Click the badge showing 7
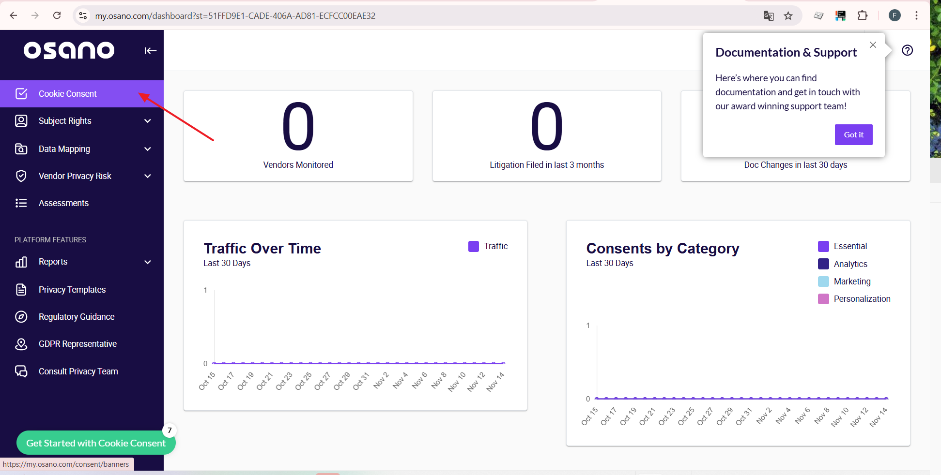The height and width of the screenshot is (475, 941). pos(170,430)
